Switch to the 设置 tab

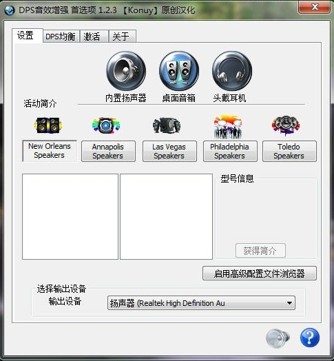(28, 35)
